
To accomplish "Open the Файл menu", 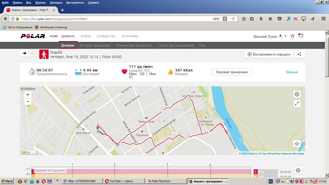I will 5,3.
